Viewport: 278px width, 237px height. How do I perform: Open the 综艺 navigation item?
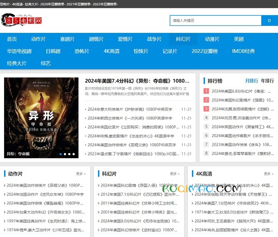[46, 63]
